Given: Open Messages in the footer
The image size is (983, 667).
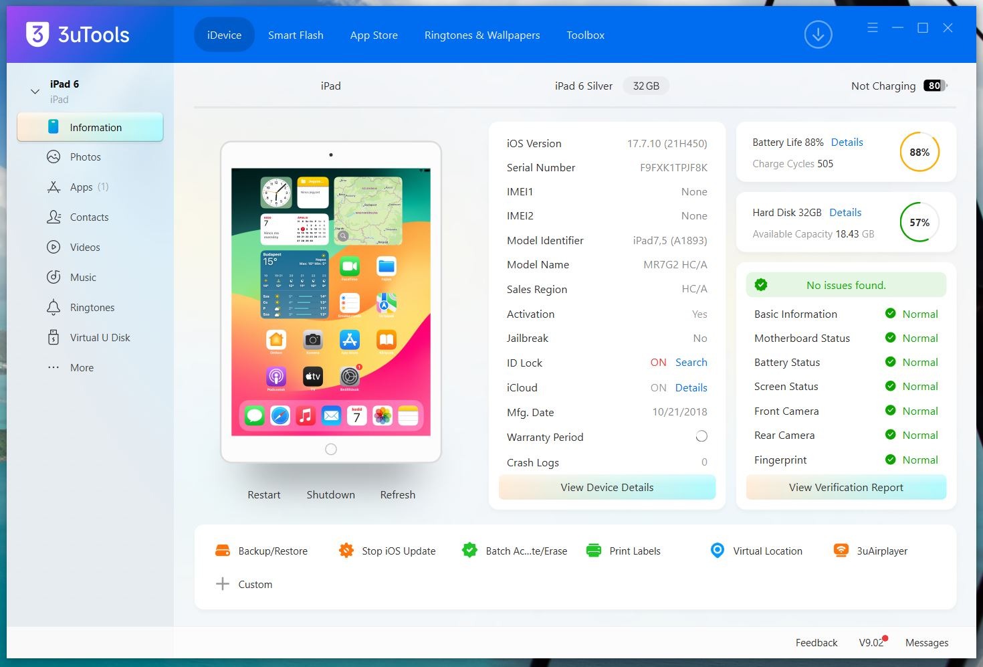Looking at the screenshot, I should click(927, 643).
